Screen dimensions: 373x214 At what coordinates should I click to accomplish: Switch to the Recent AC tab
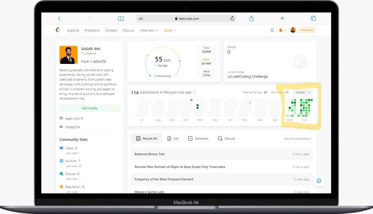(146, 138)
